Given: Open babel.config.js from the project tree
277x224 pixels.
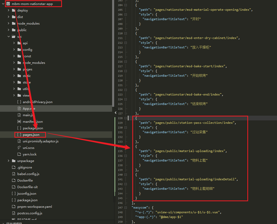Looking at the screenshot, I should (x=28, y=174).
